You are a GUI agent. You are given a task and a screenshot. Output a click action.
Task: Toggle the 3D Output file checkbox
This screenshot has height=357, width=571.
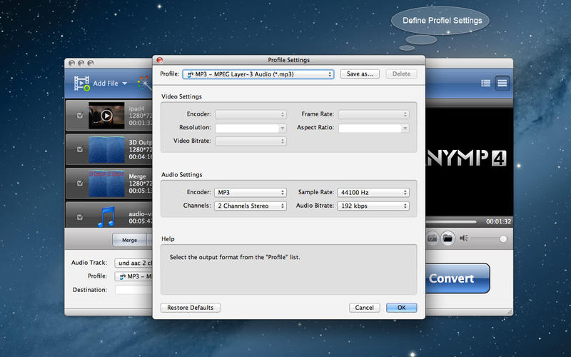click(79, 149)
